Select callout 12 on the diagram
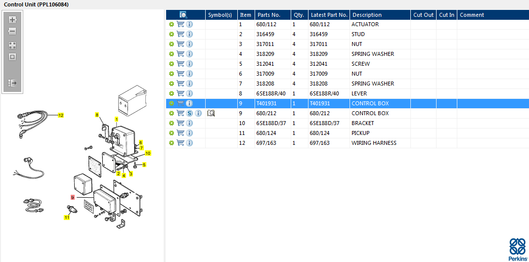Image resolution: width=529 pixels, height=262 pixels. [x=61, y=115]
